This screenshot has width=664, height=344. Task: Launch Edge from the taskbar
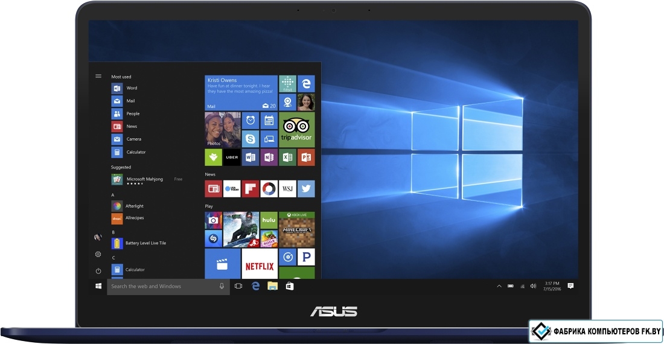tap(255, 286)
